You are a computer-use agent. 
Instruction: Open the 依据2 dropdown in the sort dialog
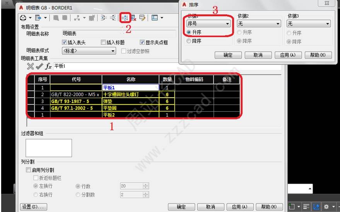(x=258, y=24)
